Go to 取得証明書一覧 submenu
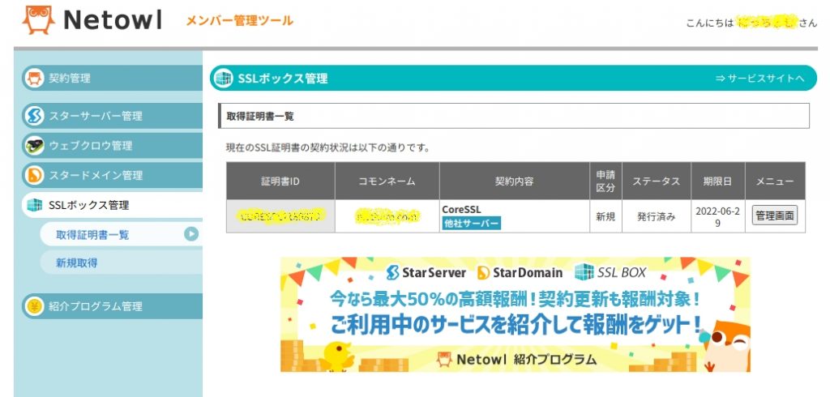Viewport: 830px width, 397px height. 121,234
